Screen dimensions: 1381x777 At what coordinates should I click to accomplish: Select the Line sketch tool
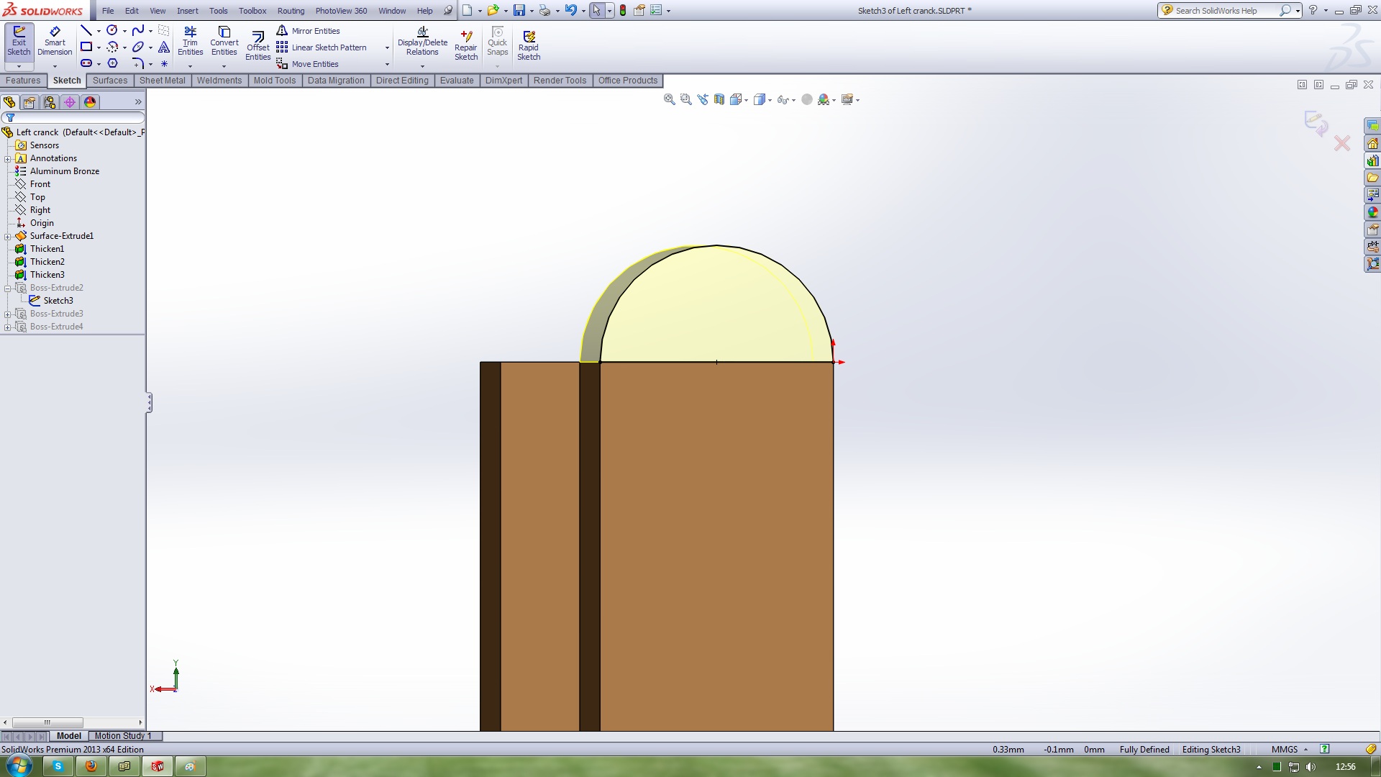pos(86,30)
